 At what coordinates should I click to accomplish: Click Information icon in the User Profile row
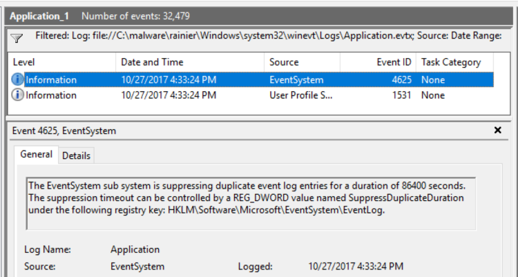point(18,95)
